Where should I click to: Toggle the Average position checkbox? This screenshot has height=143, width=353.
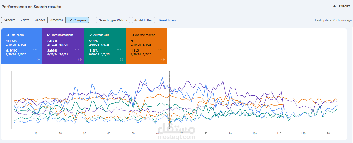pos(132,35)
